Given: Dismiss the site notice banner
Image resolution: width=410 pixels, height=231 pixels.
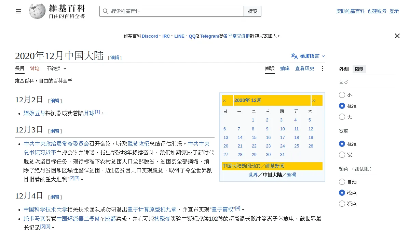Looking at the screenshot, I should (x=397, y=36).
